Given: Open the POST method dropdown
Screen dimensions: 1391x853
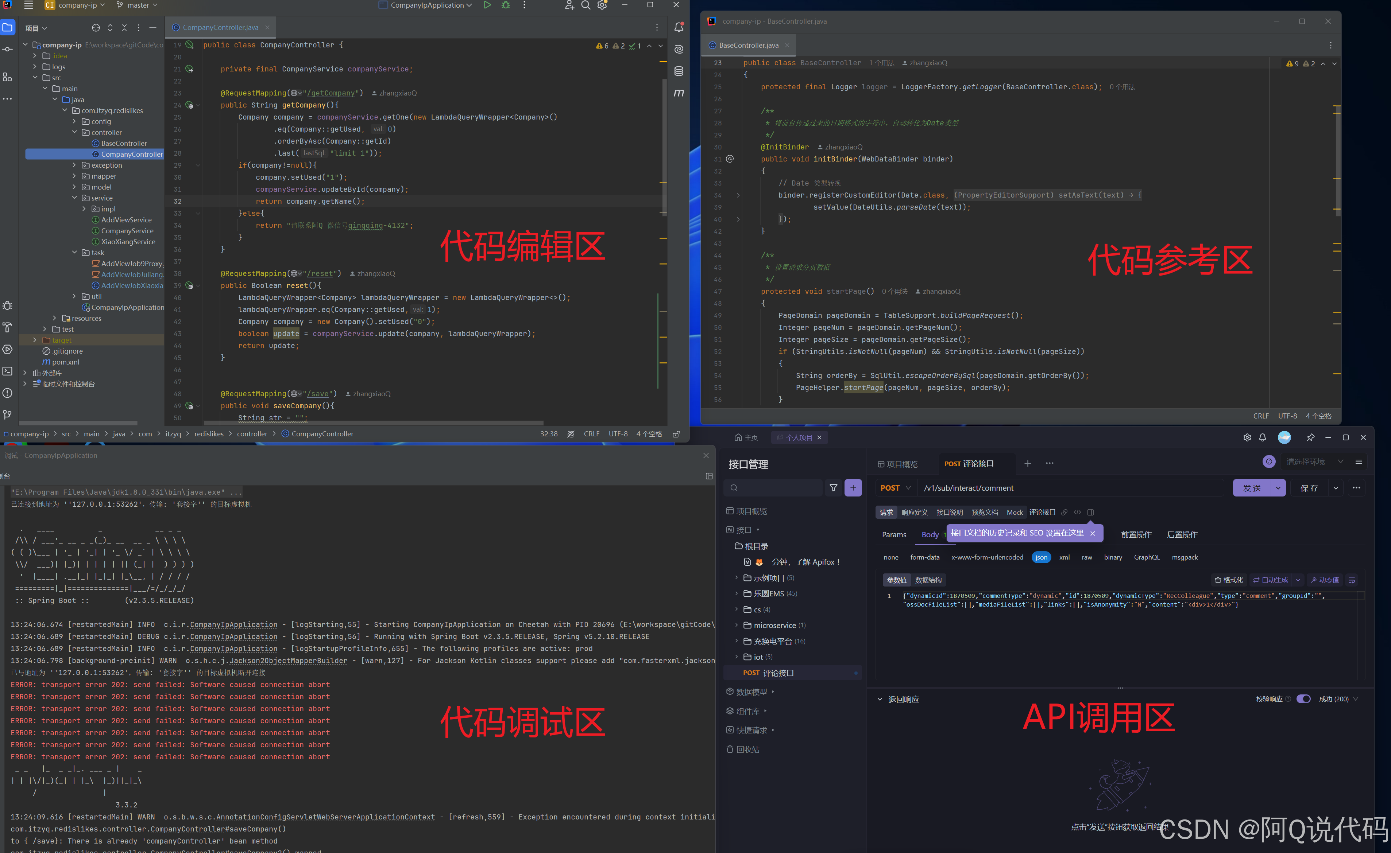Looking at the screenshot, I should click(895, 488).
